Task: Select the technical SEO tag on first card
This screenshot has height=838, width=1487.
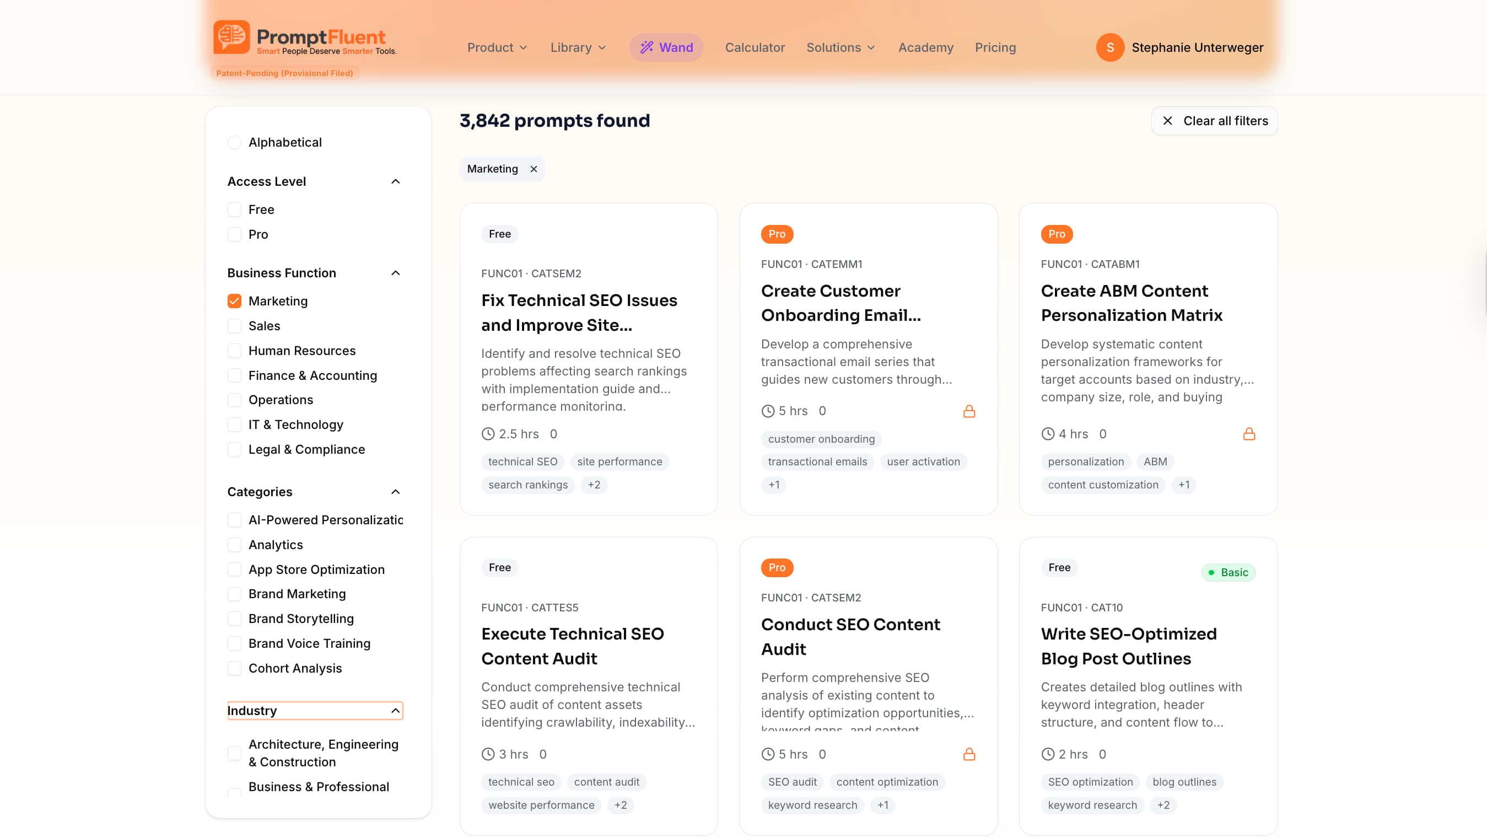Action: 522,461
